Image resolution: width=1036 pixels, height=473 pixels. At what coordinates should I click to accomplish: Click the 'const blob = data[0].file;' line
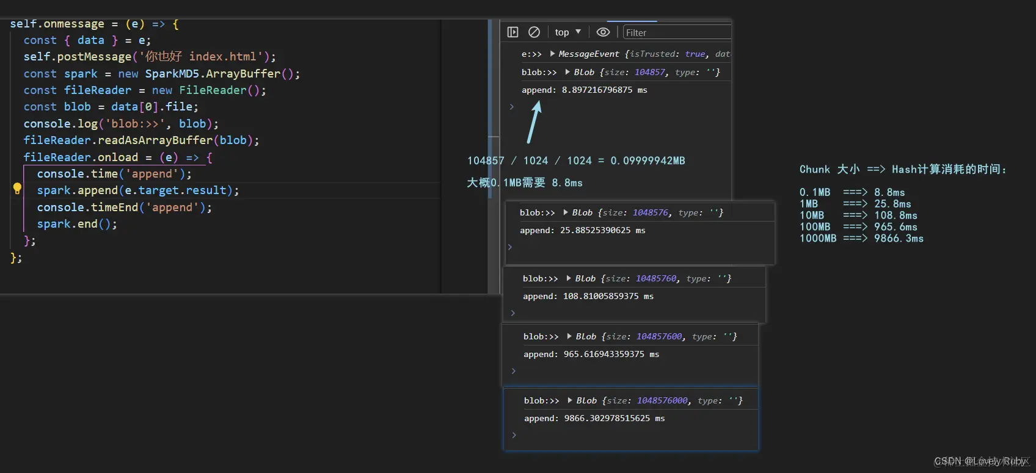pyautogui.click(x=111, y=107)
